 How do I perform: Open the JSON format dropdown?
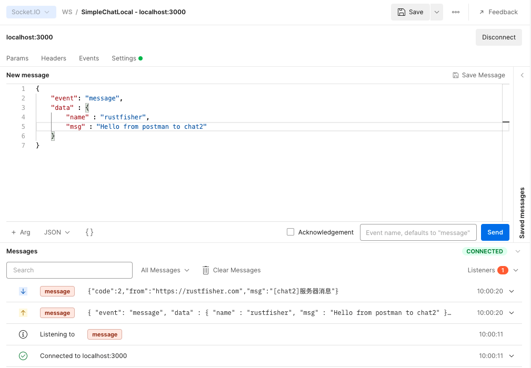[x=57, y=232]
